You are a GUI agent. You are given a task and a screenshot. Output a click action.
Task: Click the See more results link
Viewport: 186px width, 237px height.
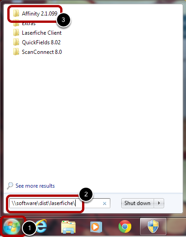[35, 186]
